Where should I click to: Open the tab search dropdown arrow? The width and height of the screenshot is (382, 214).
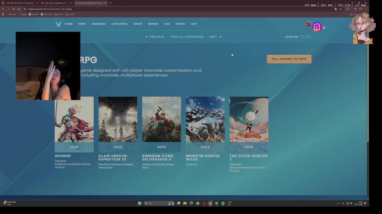pyautogui.click(x=3, y=3)
